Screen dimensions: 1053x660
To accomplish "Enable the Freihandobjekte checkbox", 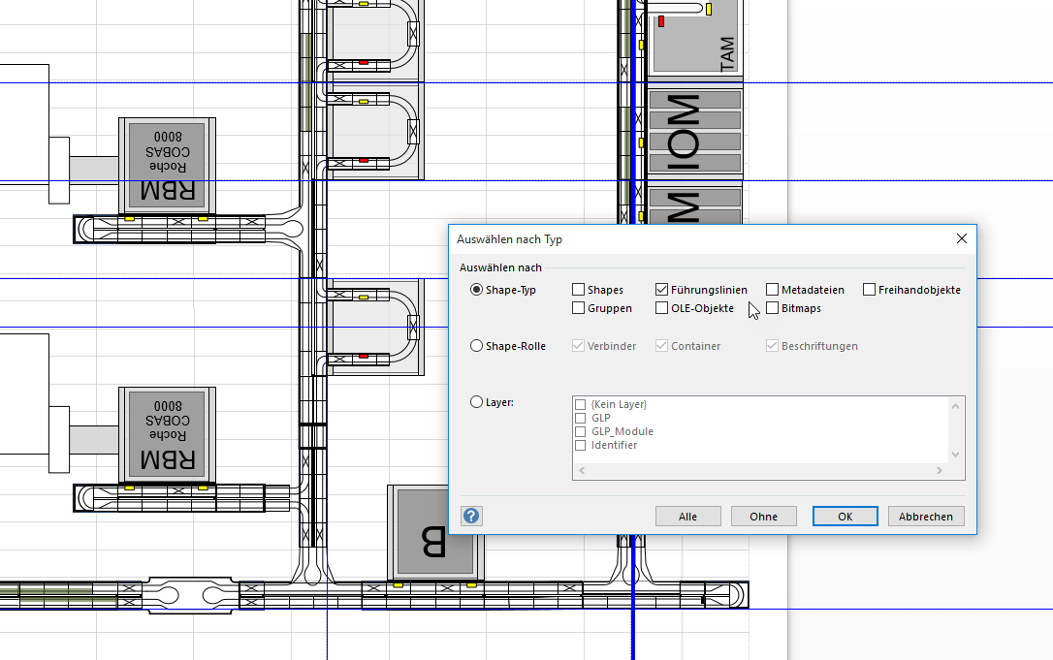I will [x=869, y=290].
